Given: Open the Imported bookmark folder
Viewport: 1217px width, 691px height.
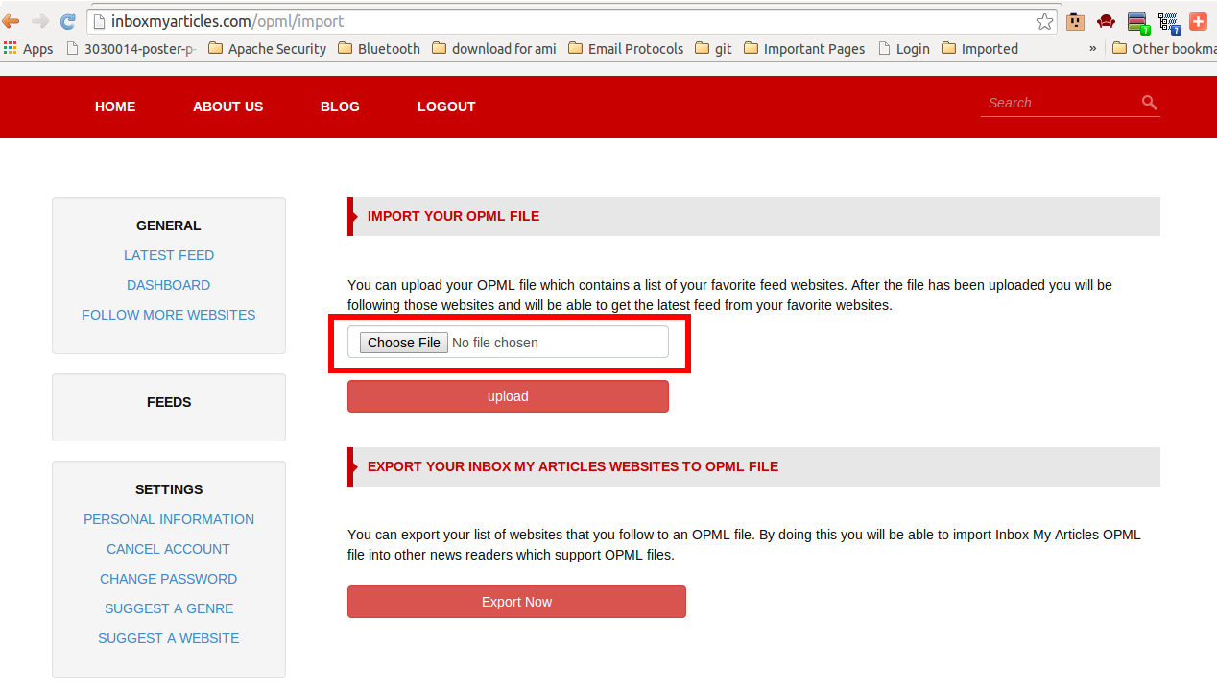Looking at the screenshot, I should click(980, 48).
